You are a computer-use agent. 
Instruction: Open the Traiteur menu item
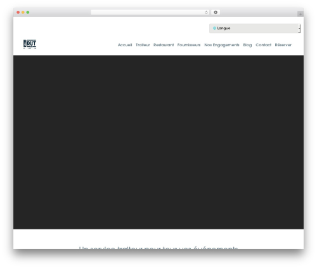(143, 45)
